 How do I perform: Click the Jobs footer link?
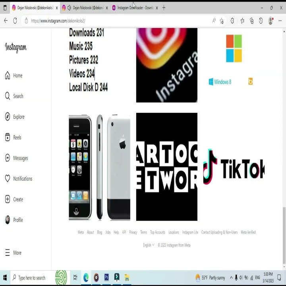pos(108,232)
